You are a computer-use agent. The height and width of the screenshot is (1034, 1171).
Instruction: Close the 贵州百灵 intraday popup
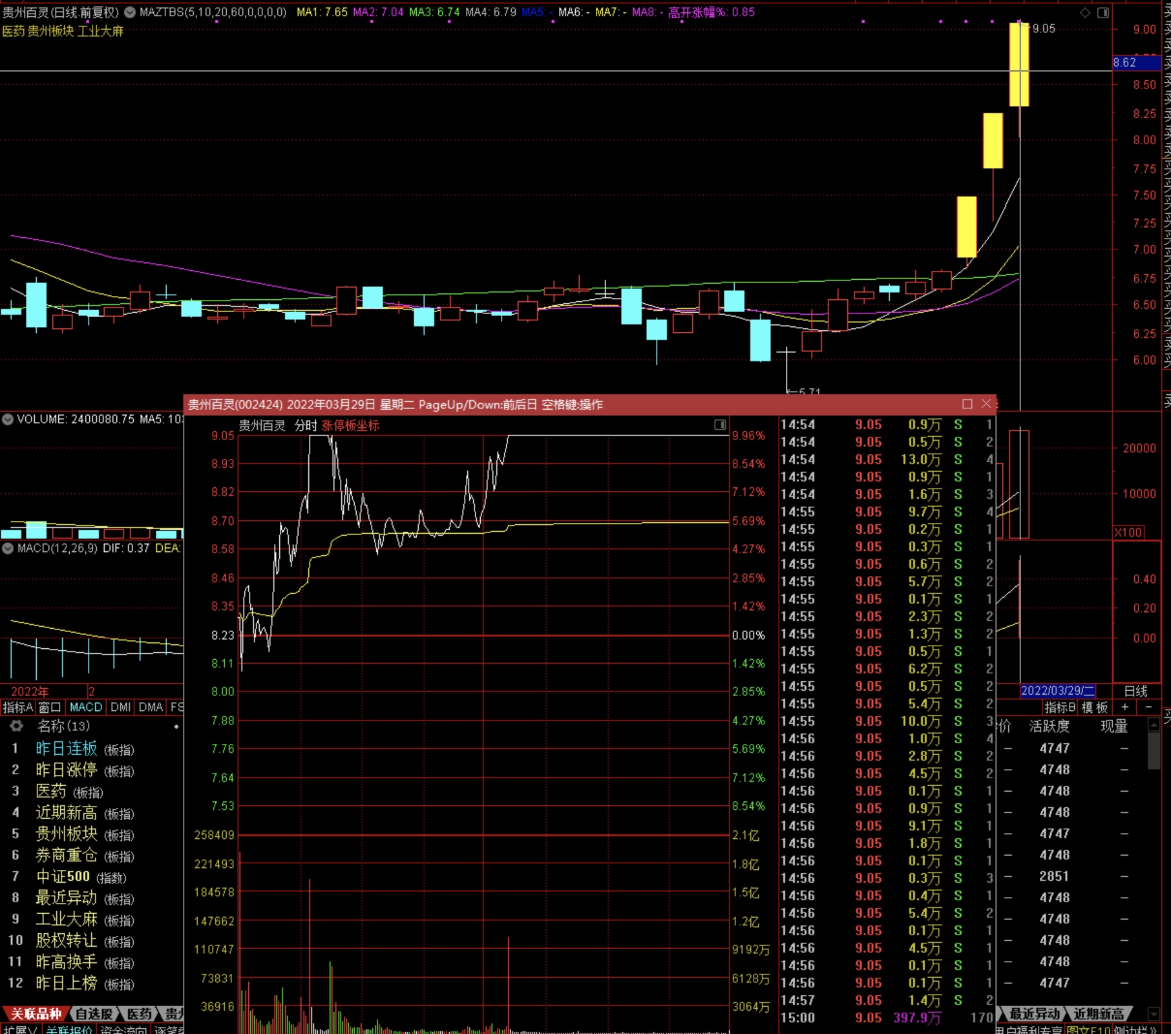tap(986, 404)
